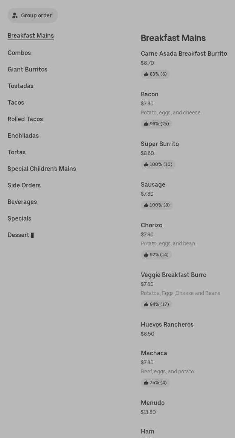
Task: Open the Combos menu section
Action: [19, 53]
